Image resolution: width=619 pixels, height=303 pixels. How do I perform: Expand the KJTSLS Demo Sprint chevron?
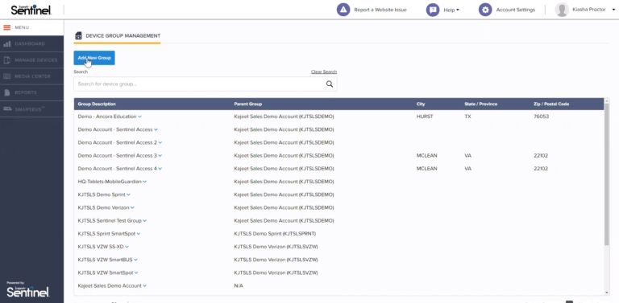pyautogui.click(x=129, y=194)
